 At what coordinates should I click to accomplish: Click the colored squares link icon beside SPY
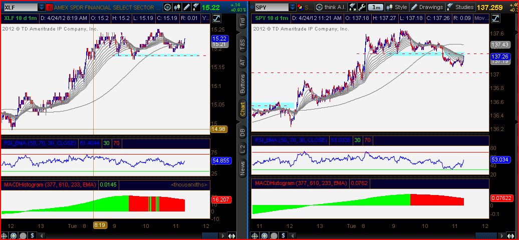300,7
